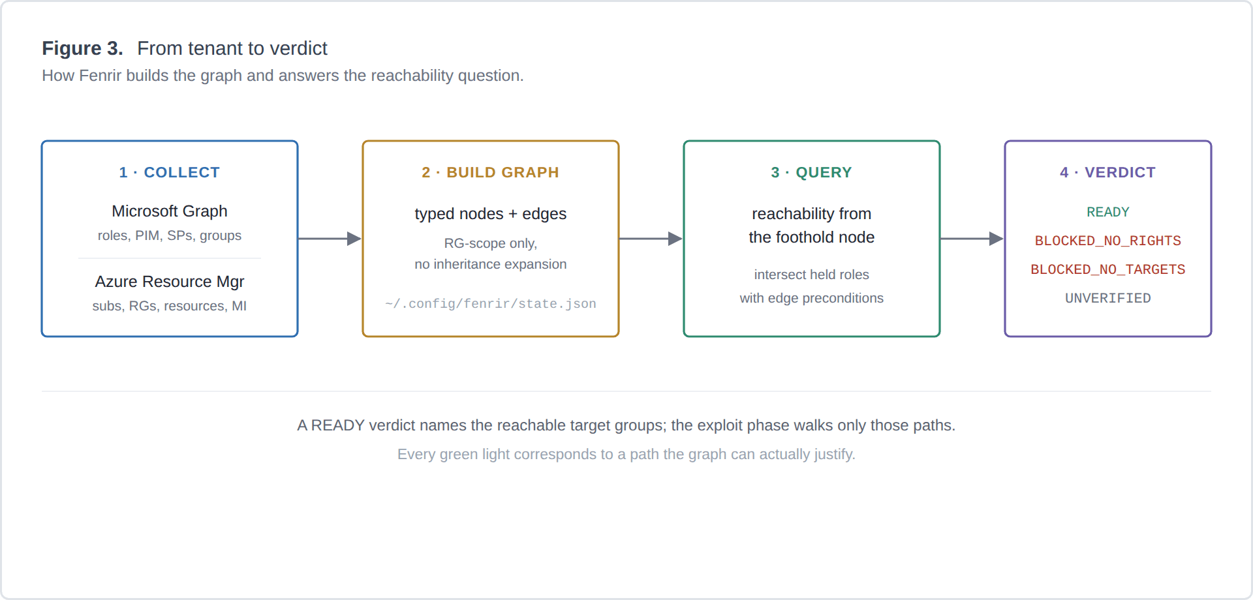Click the 'typed nodes + edges' text
This screenshot has width=1253, height=600.
click(491, 214)
